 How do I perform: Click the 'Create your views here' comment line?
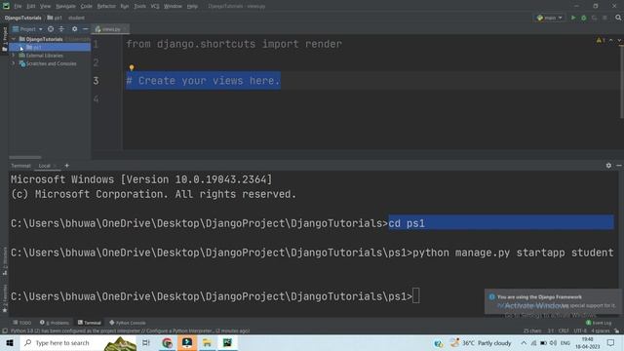point(204,81)
